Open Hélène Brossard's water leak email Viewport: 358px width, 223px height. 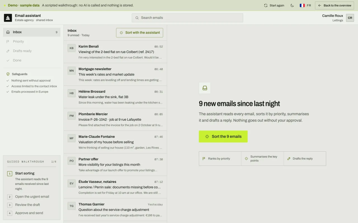click(x=115, y=97)
